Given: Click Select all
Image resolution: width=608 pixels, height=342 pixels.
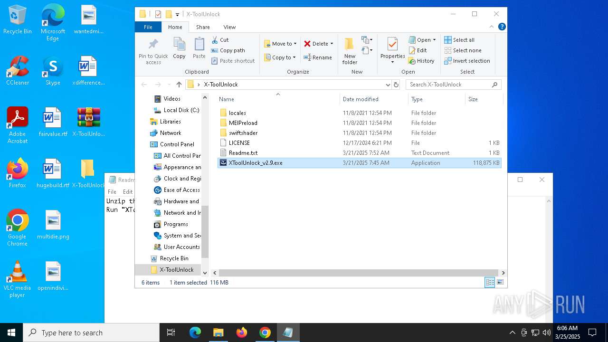Looking at the screenshot, I should click(459, 40).
